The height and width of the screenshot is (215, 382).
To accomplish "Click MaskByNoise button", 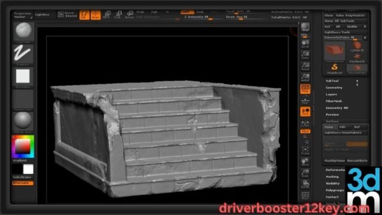I will point(334,161).
